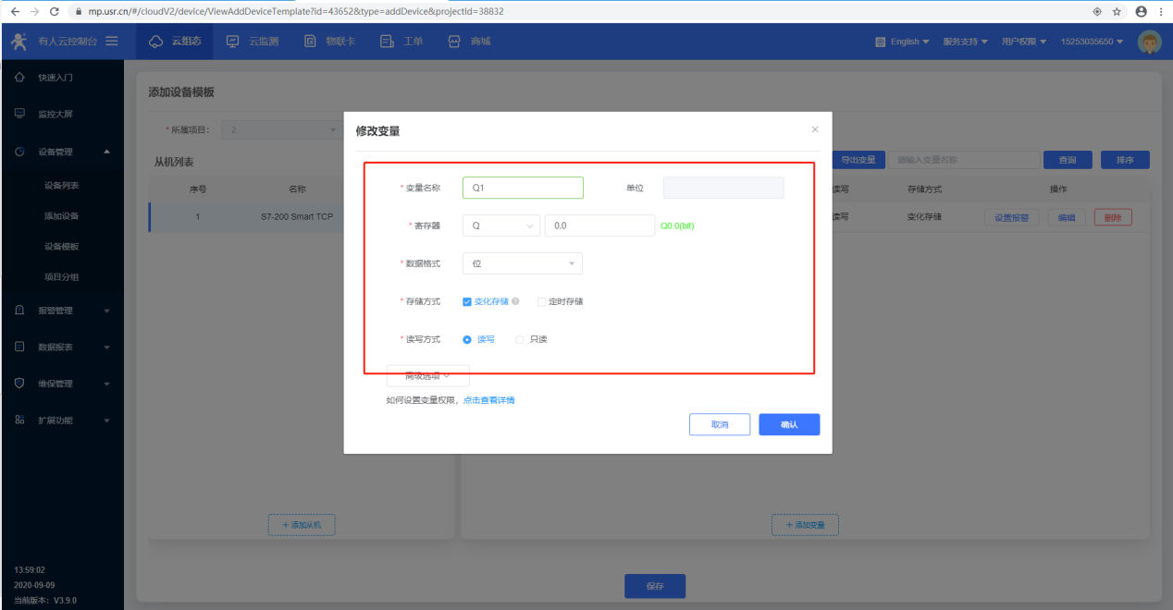Close the 修改变量 dialog with X
Screen dimensions: 1173x610
click(x=815, y=129)
